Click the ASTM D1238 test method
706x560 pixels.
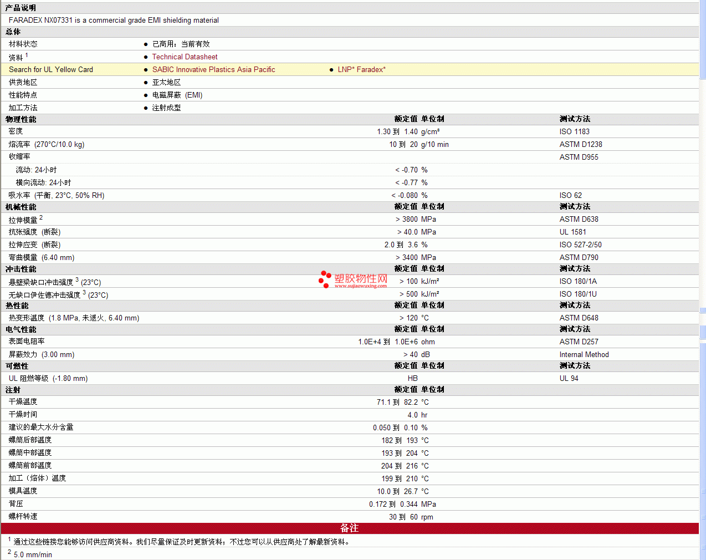[x=581, y=144]
